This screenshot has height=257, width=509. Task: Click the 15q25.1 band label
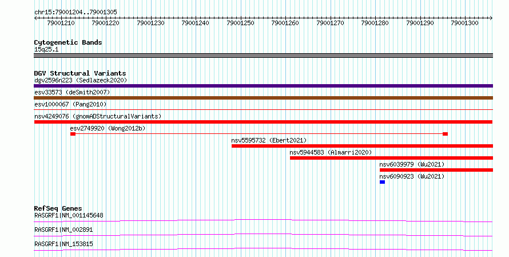point(46,49)
